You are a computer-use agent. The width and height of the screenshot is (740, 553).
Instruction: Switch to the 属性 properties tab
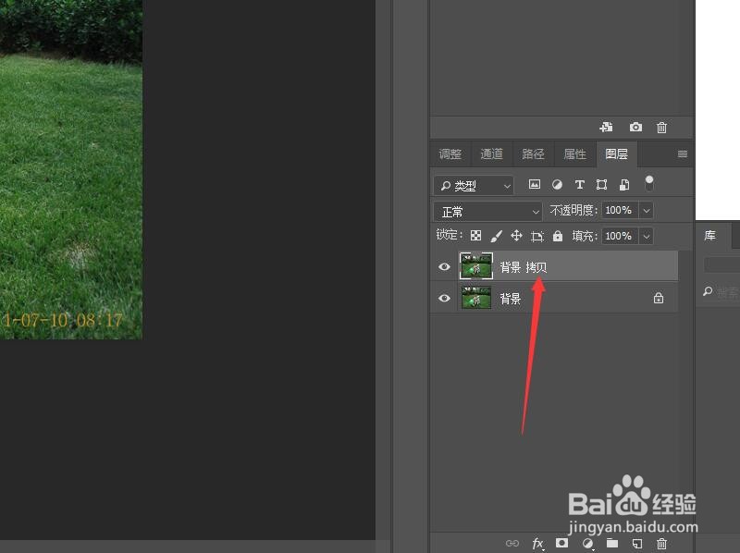click(x=574, y=154)
